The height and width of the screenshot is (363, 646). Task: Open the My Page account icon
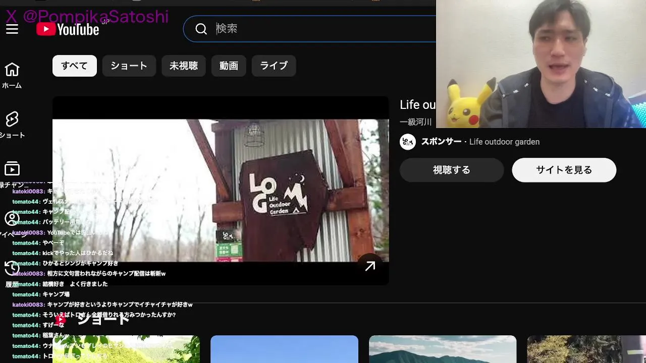click(x=12, y=219)
